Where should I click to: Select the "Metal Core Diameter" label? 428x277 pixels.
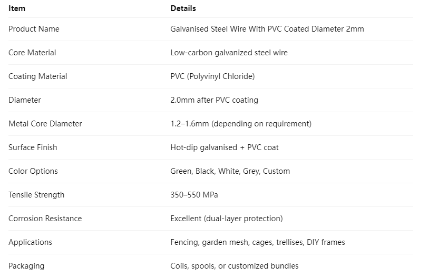(x=45, y=124)
